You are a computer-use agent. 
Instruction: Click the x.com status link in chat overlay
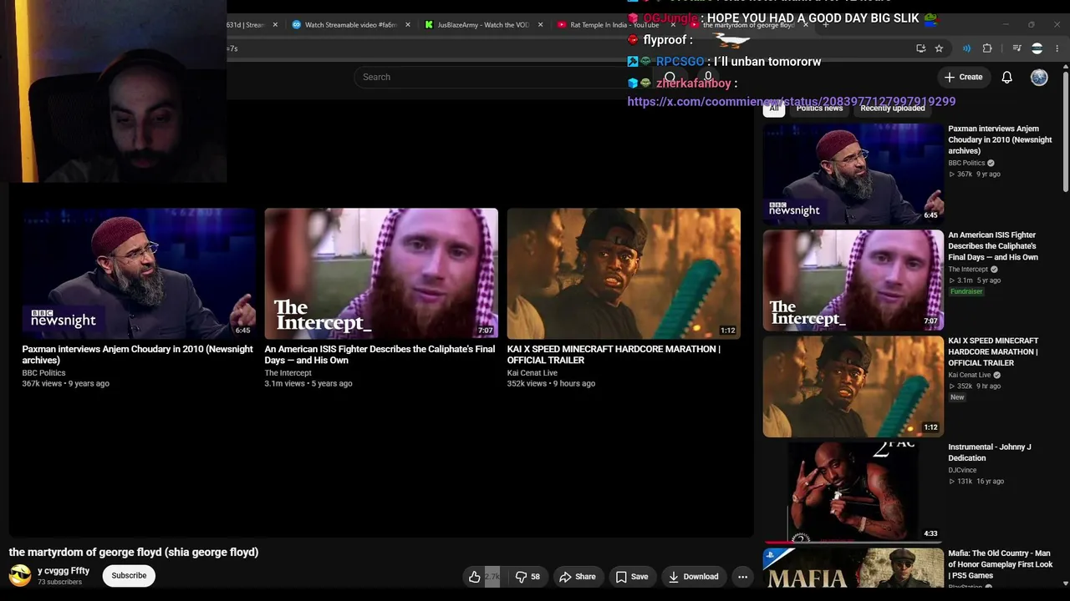pos(792,102)
